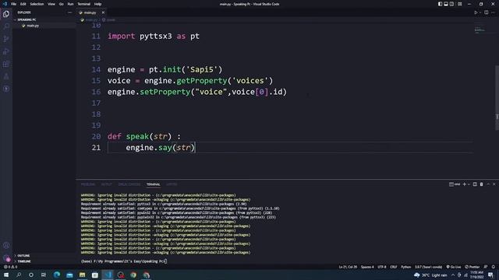The width and height of the screenshot is (499, 280).
Task: Launch Microsoft Edge from taskbar
Action: 57,275
